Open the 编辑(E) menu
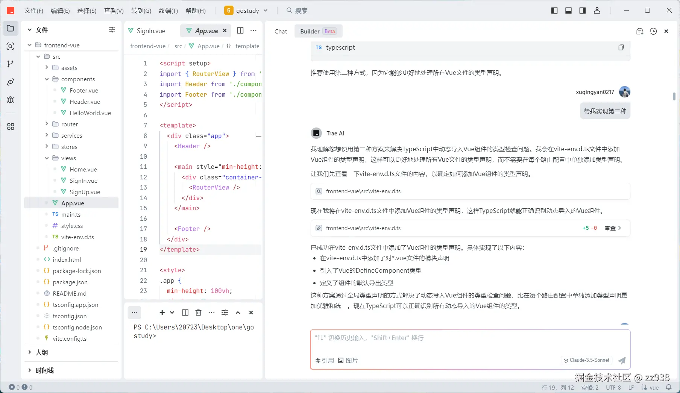Screen dimensions: 680x393 (60, 11)
